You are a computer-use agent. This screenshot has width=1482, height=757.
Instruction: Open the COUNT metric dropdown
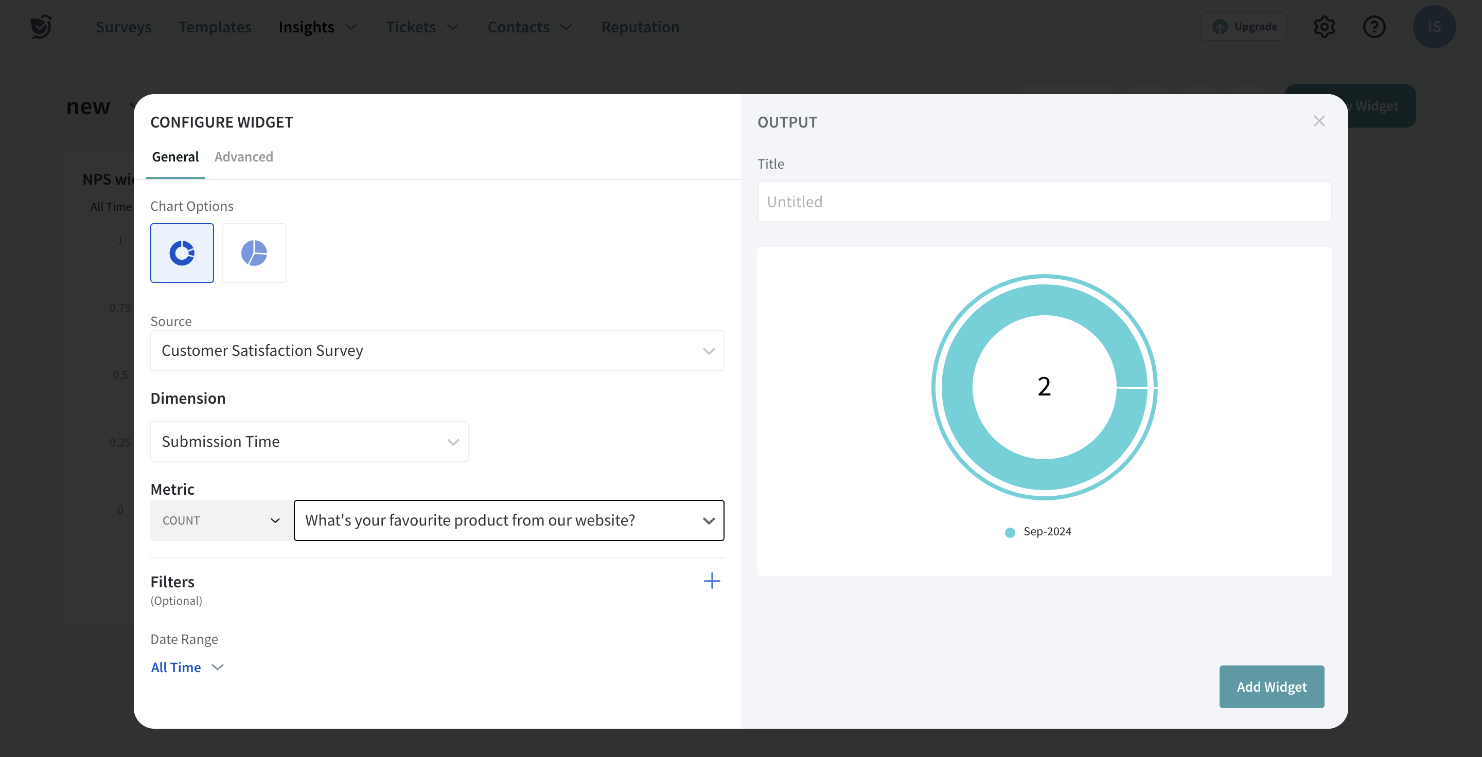click(221, 520)
